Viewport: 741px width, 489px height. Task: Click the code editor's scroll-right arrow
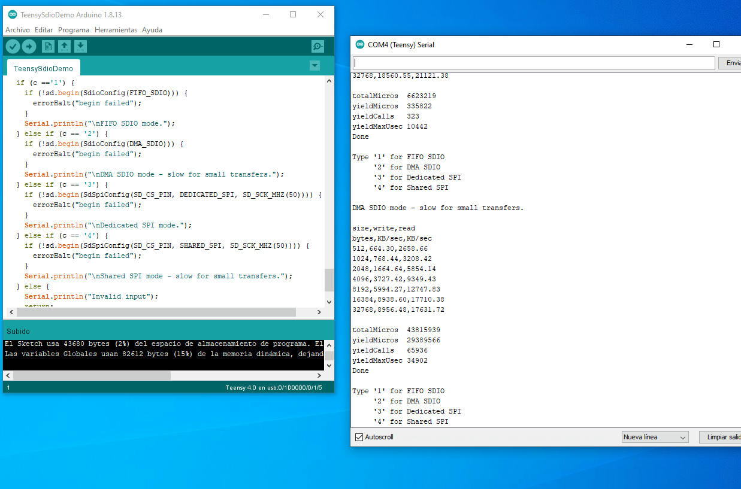click(319, 312)
